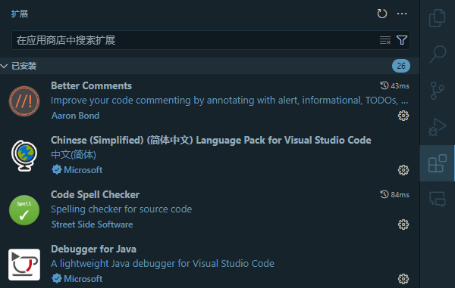This screenshot has width=455, height=288.
Task: Click the 84ms activation time for Code Spell Checker
Action: click(394, 194)
